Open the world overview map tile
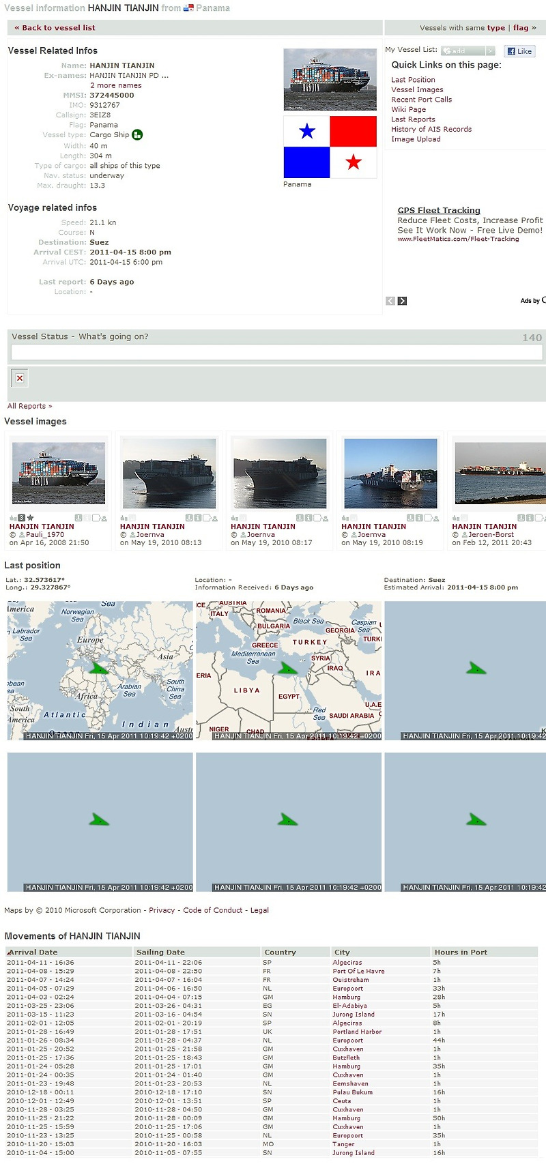 (x=100, y=671)
